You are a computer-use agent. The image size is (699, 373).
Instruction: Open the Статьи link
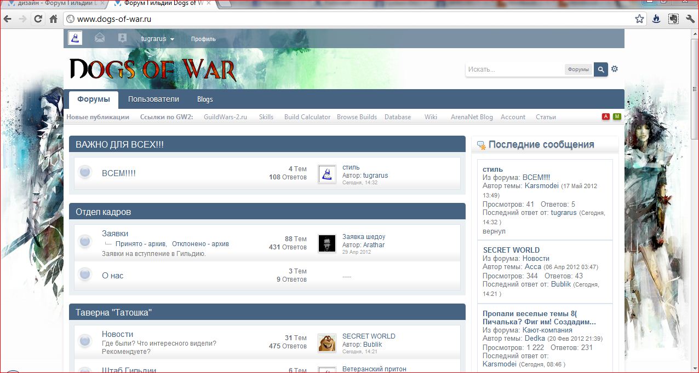[546, 117]
